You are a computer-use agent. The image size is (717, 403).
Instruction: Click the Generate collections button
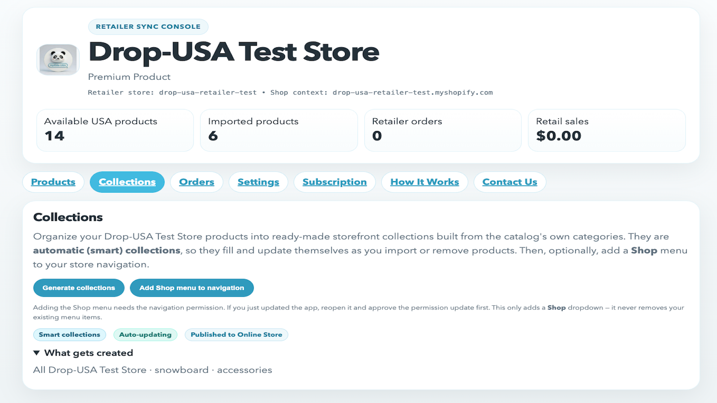point(79,288)
